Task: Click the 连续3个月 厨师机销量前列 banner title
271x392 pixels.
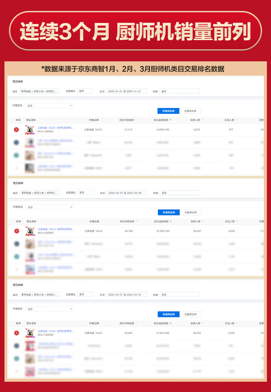Action: pyautogui.click(x=135, y=31)
